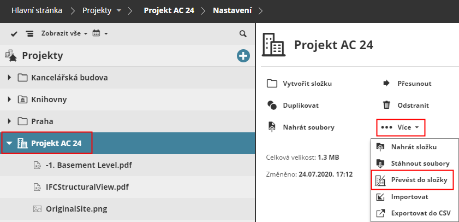
Task: Collapse the Projekt AC 24 node
Action: click(x=9, y=143)
